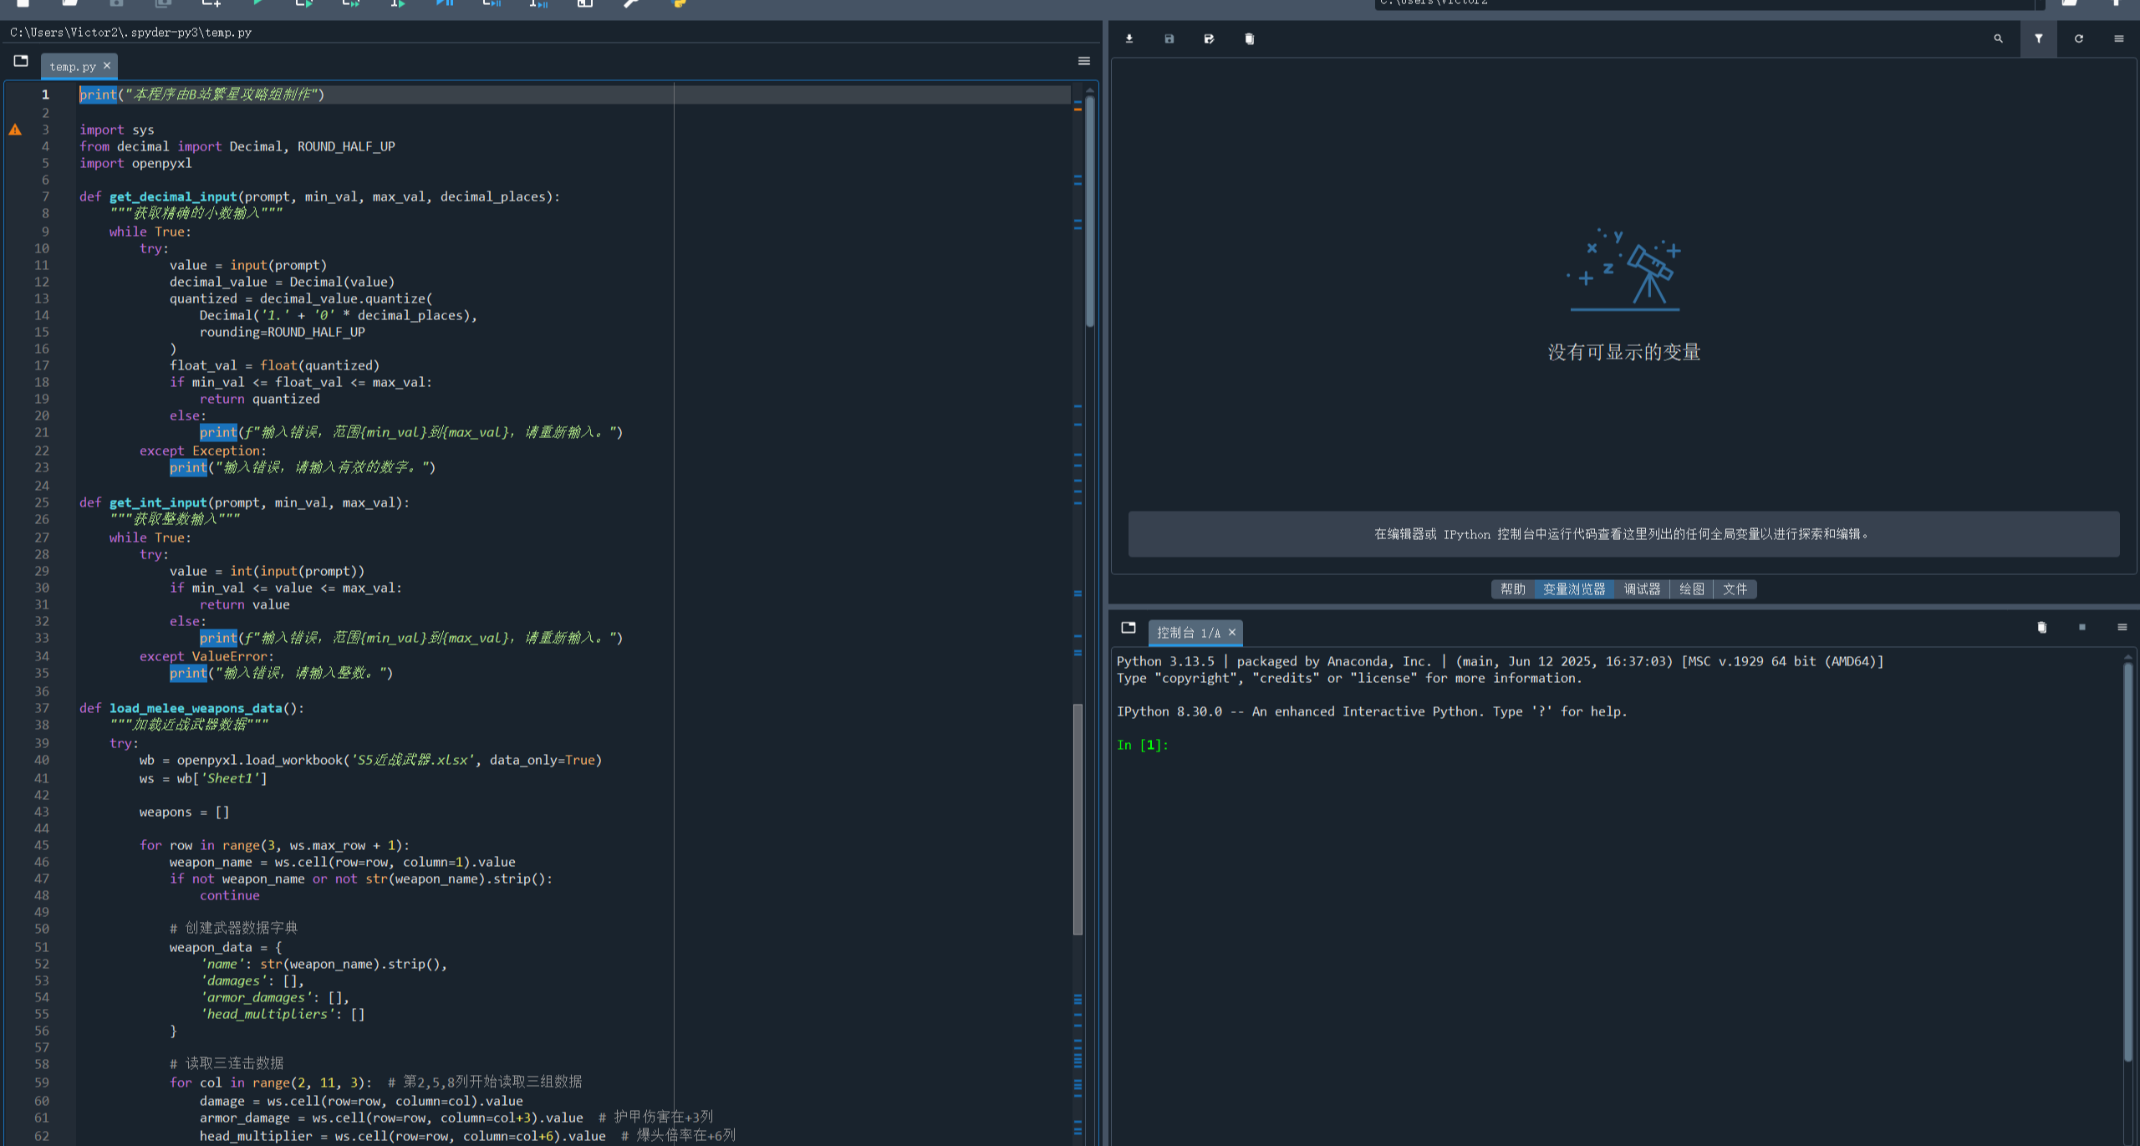Click the console remove-variables trash icon
This screenshot has width=2140, height=1146.
(x=2041, y=627)
